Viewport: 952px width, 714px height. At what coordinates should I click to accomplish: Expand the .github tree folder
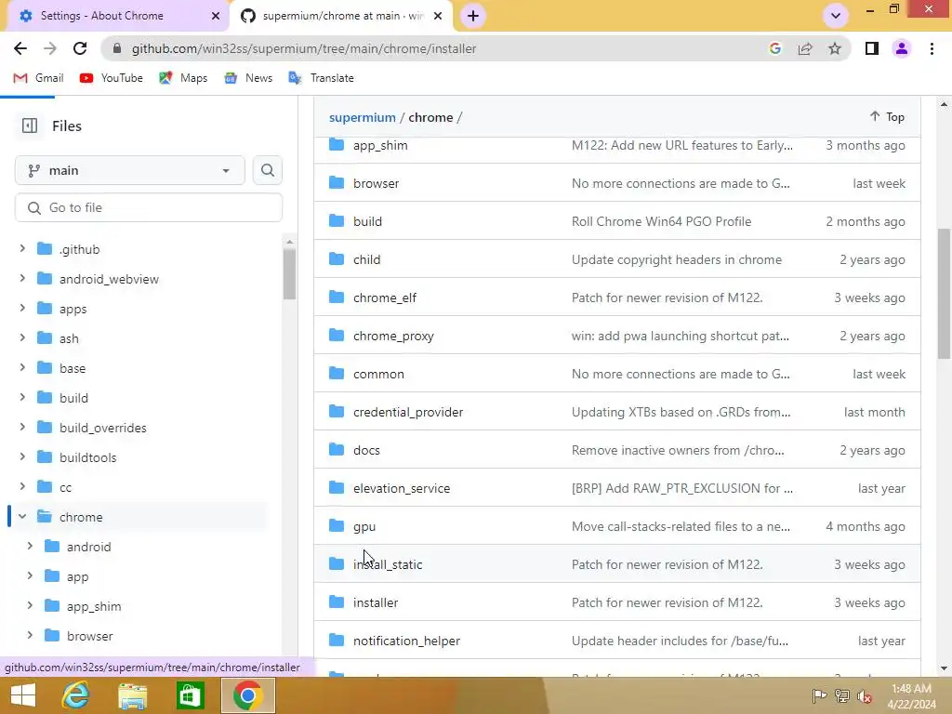(x=22, y=248)
